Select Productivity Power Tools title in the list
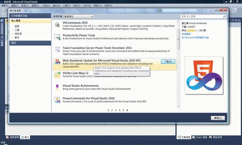 (x=79, y=35)
